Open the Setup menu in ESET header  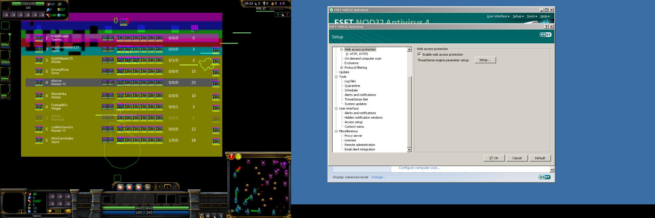[x=518, y=16]
